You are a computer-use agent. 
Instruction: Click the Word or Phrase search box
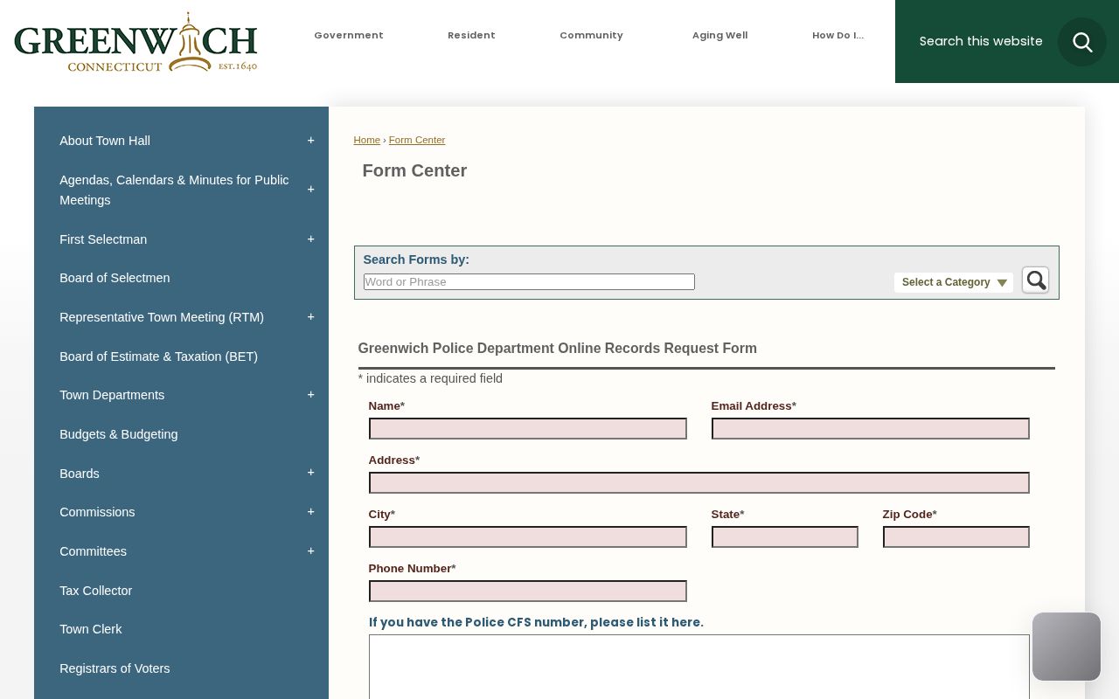(529, 282)
